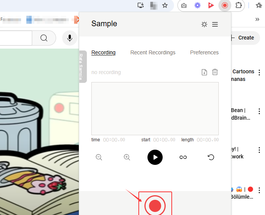
Task: Click the install app icon in address bar
Action: tap(141, 5)
